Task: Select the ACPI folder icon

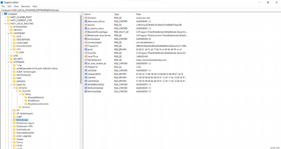Action: [14, 36]
